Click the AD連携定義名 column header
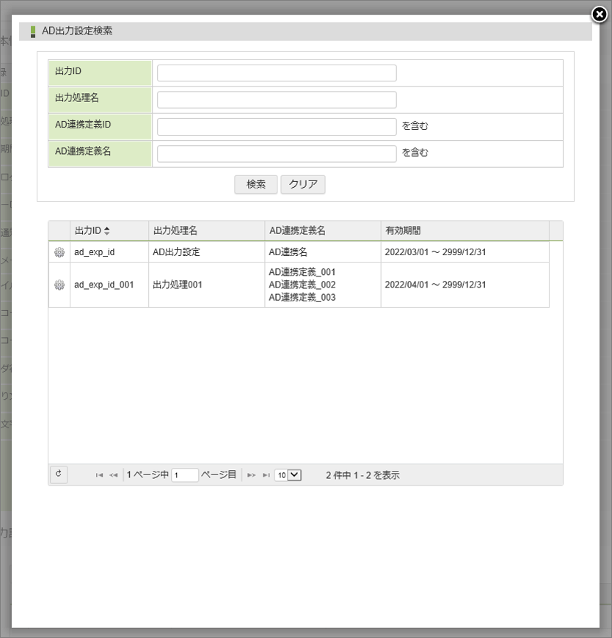Viewport: 612px width, 638px height. tap(297, 231)
